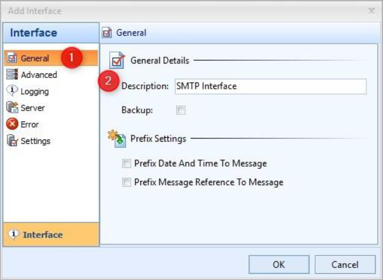Close the Add Interface dialog
The height and width of the screenshot is (280, 383).
pyautogui.click(x=371, y=10)
